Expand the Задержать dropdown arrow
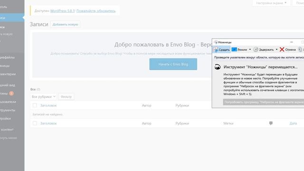Screen dimensions: 304x171 276,49
